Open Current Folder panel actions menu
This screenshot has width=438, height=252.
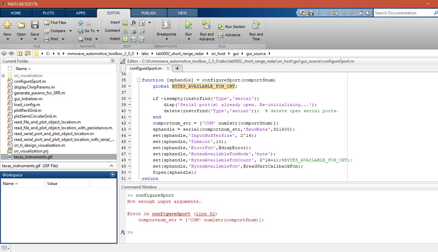click(x=113, y=61)
